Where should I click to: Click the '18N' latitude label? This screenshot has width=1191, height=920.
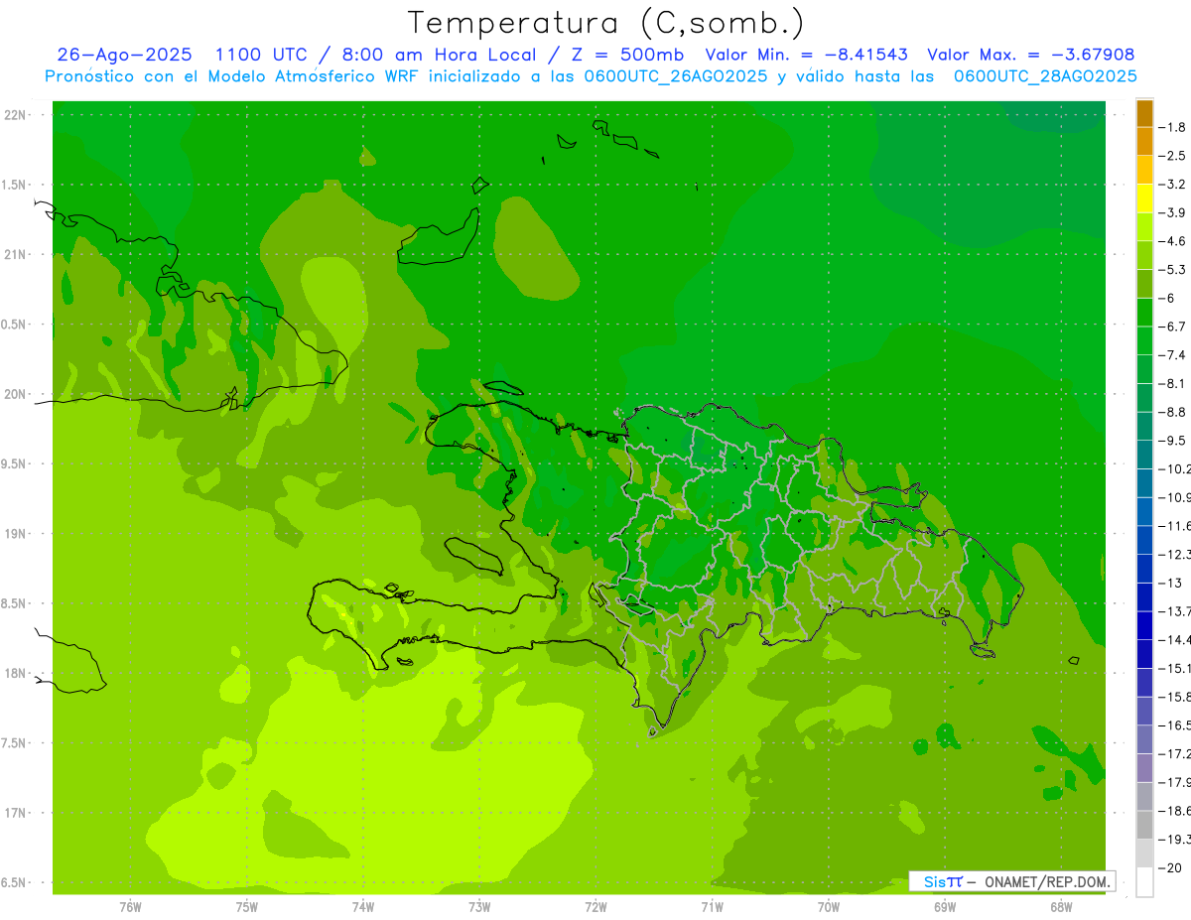pos(15,673)
